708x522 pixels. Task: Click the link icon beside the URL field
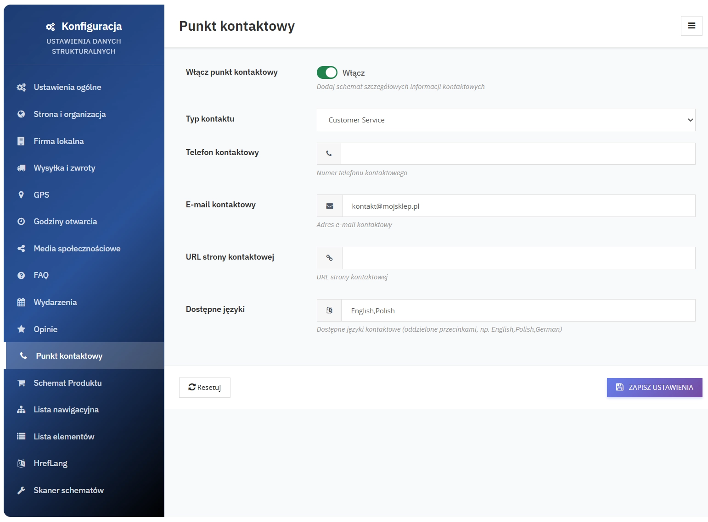point(329,258)
